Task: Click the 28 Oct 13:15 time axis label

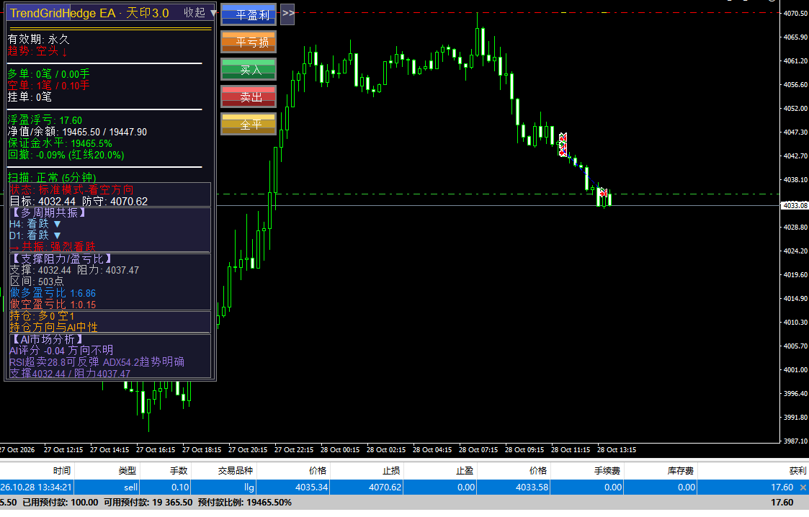Action: point(617,450)
